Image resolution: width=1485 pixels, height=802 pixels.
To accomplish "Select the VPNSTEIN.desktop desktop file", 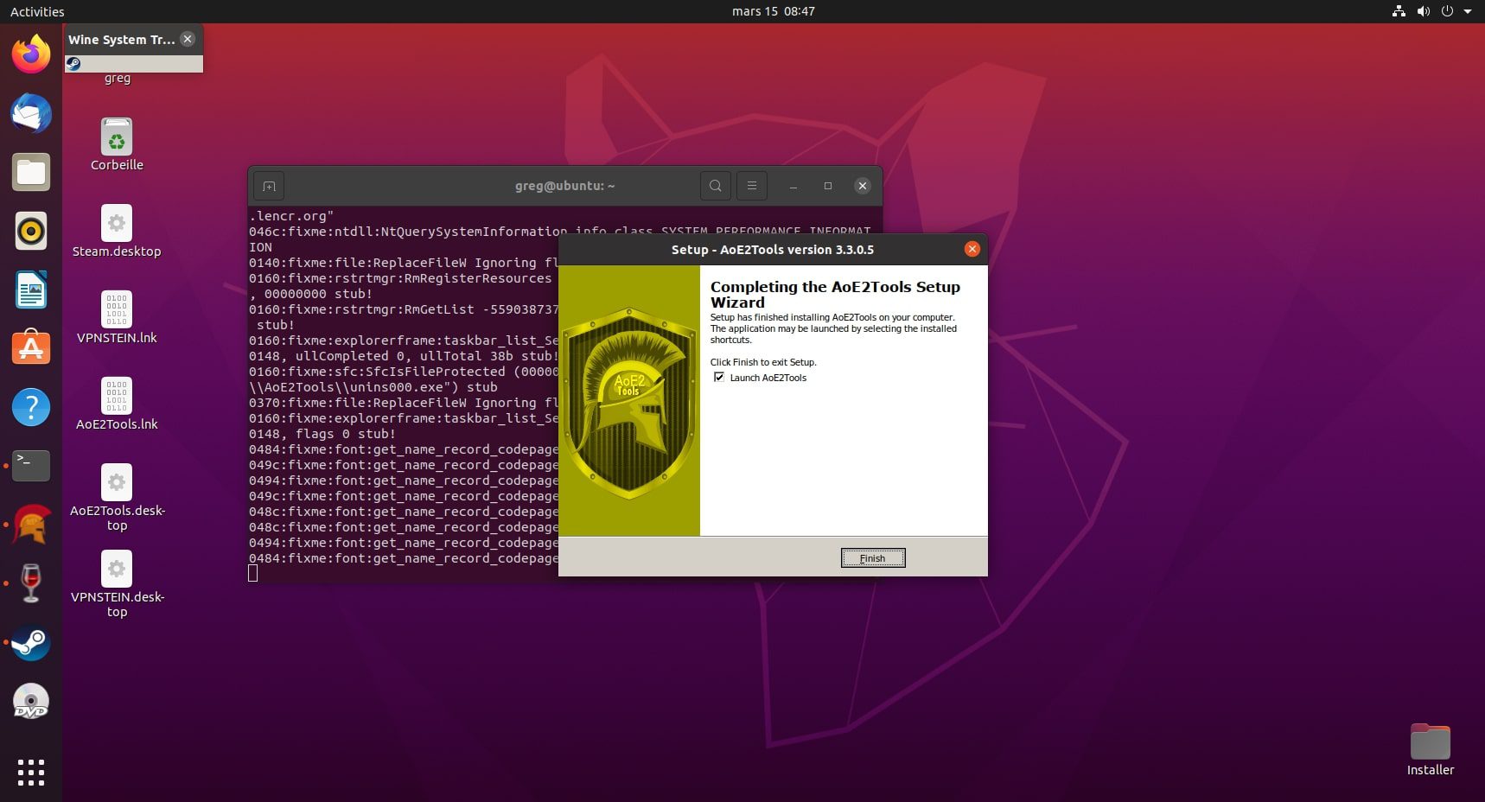I will point(117,583).
